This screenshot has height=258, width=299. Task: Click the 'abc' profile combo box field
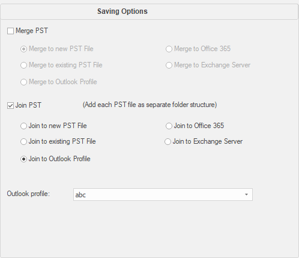[x=163, y=194]
